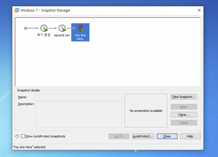Click the Go To button

(119, 136)
